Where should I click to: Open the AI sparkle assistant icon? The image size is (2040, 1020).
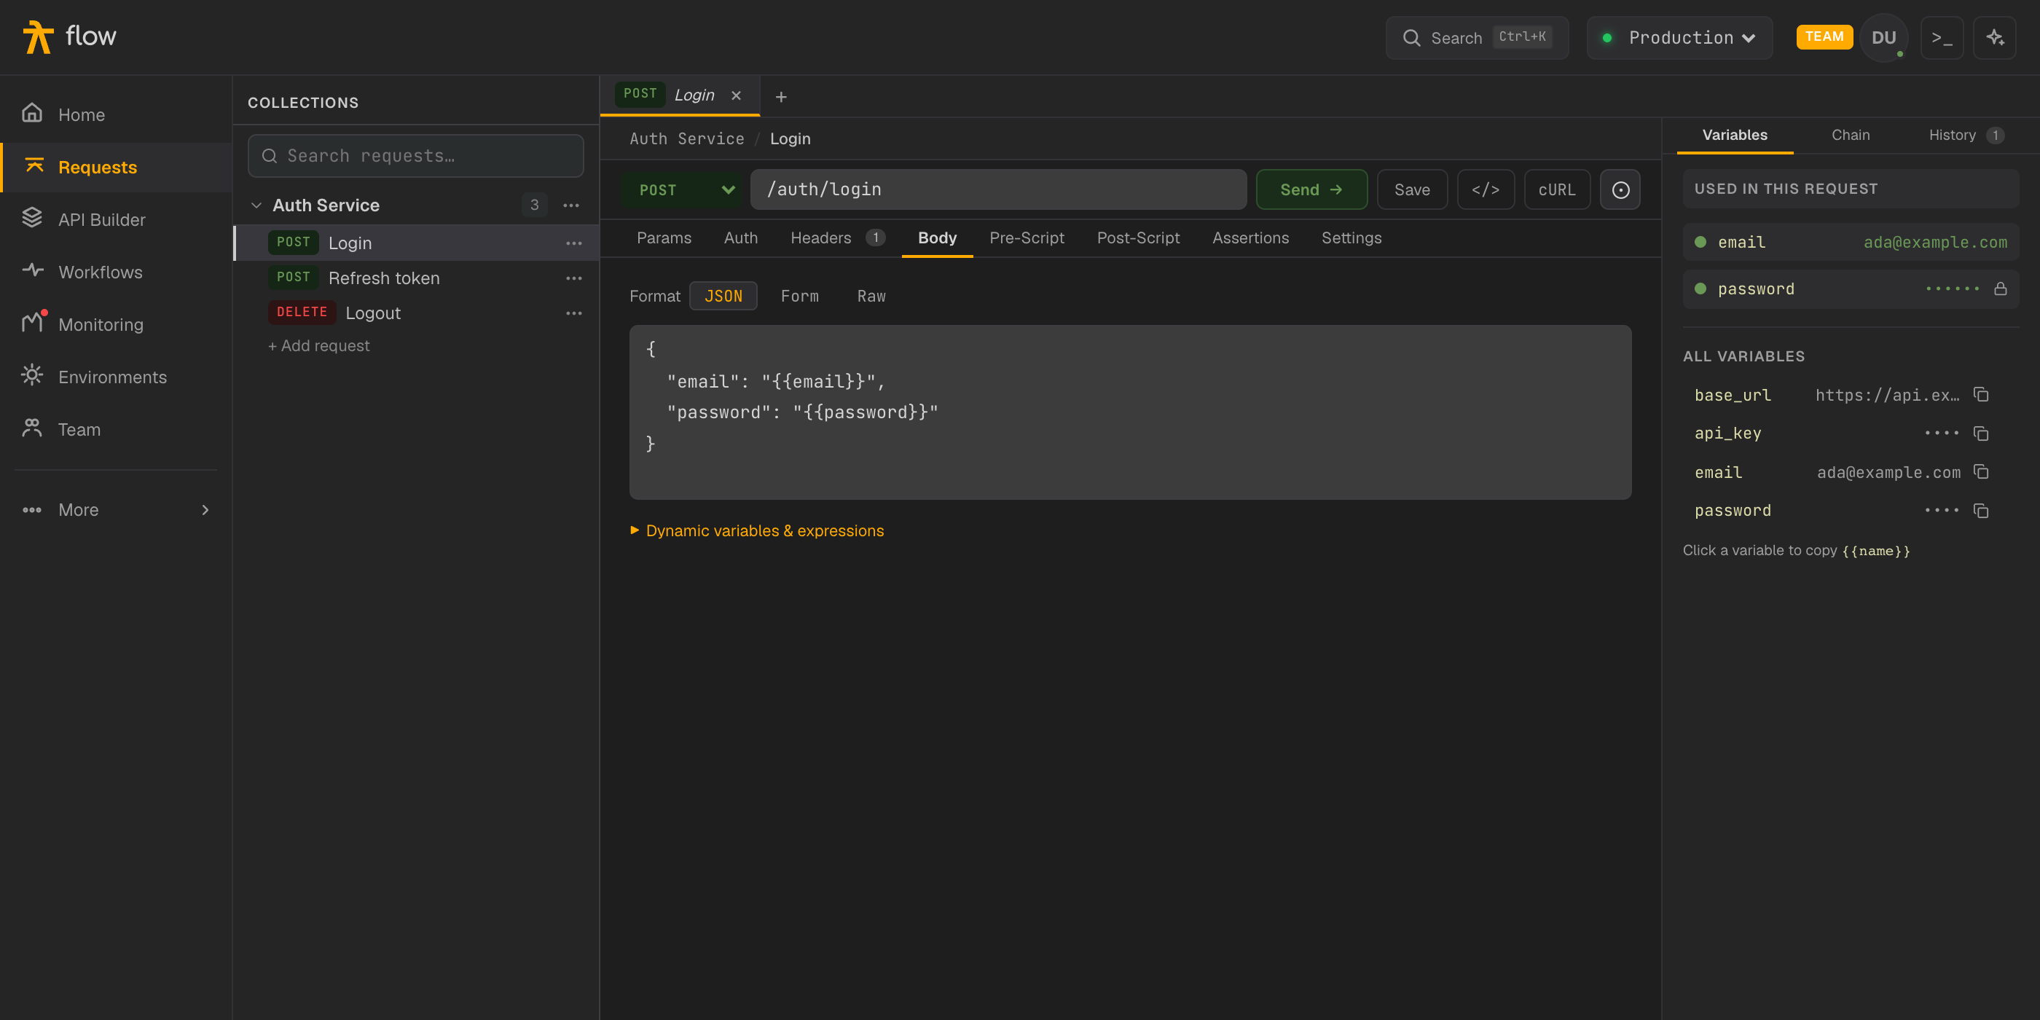(x=1995, y=37)
